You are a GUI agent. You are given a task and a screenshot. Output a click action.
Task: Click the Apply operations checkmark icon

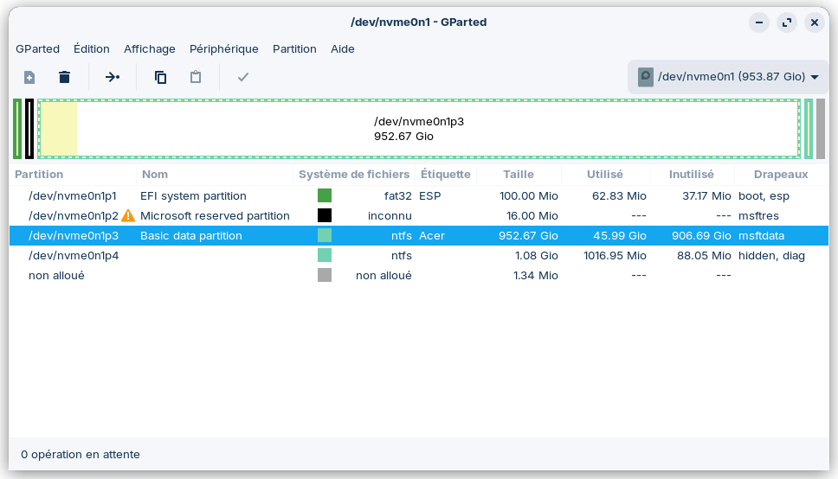pyautogui.click(x=243, y=77)
